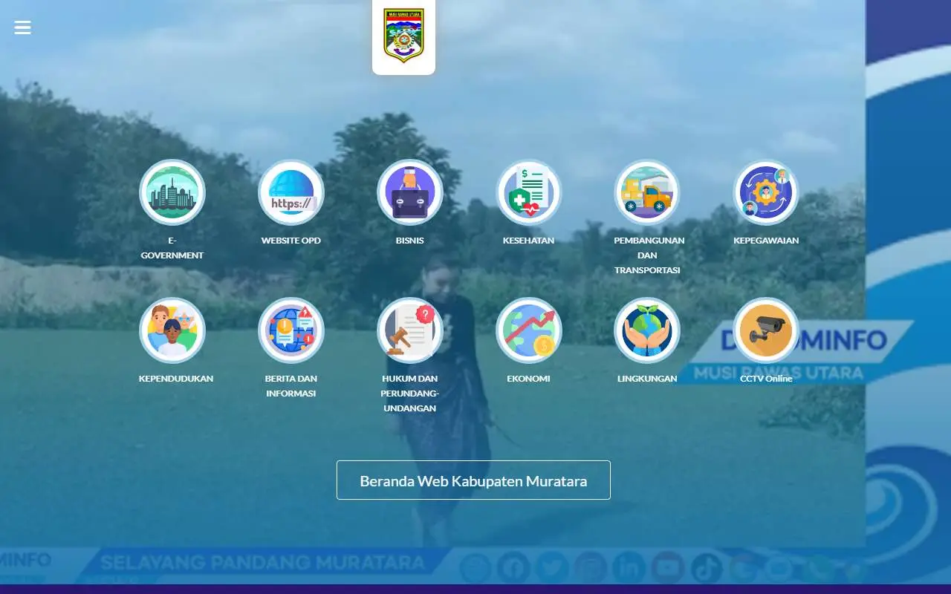Click the "LINGKUNGAN" label text
This screenshot has width=951, height=594.
(647, 379)
